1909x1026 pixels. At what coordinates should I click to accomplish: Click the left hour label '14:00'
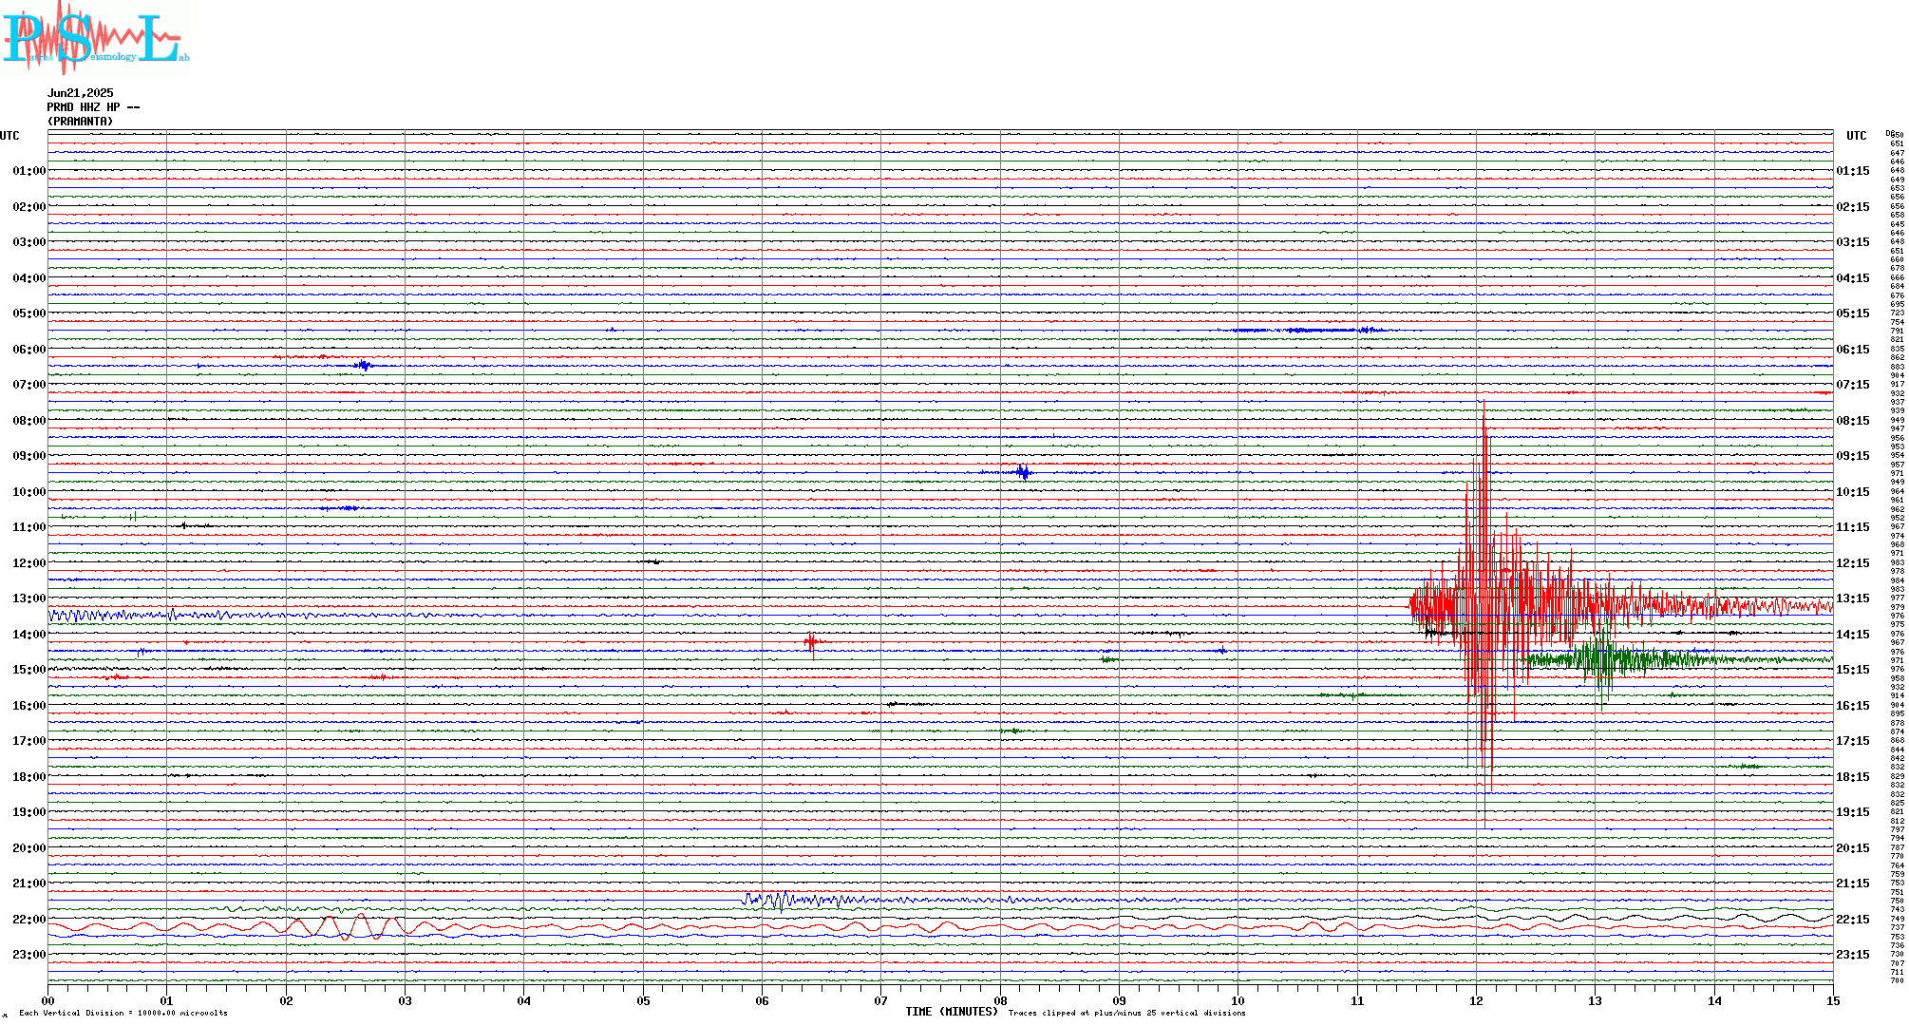point(29,635)
